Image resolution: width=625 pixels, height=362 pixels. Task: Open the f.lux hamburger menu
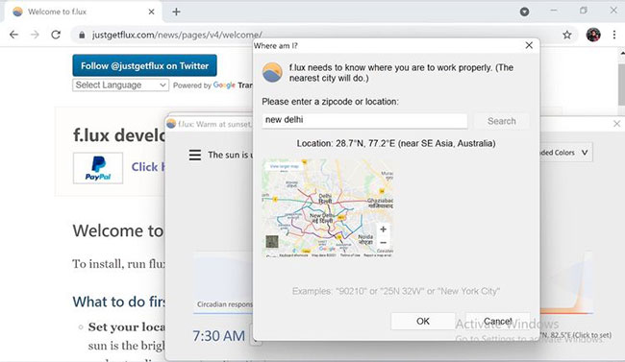coord(195,155)
